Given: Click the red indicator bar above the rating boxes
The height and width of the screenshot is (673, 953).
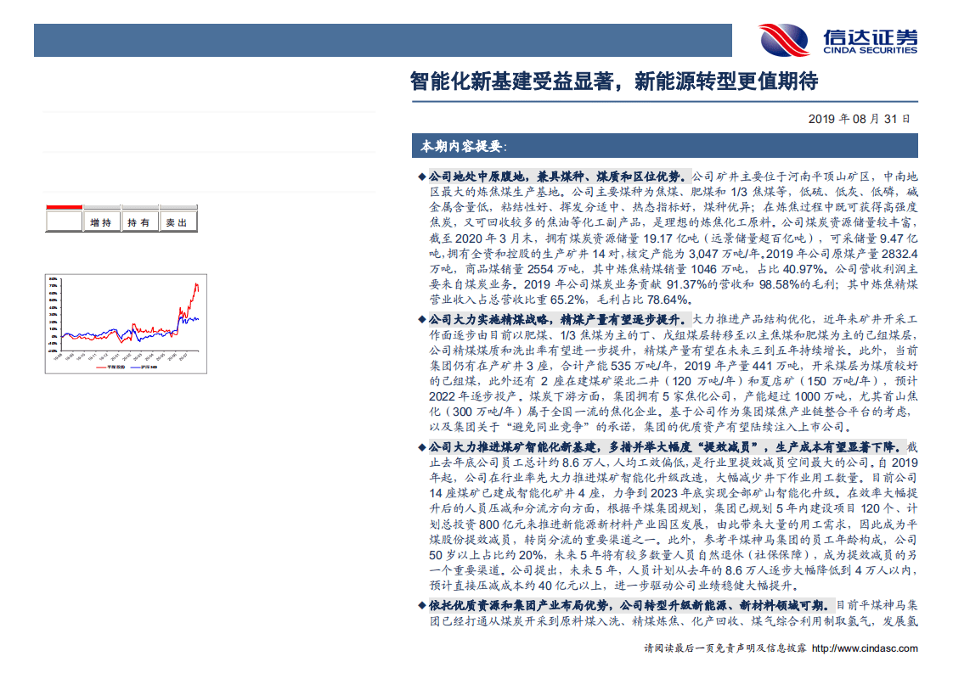Looking at the screenshot, I should [x=63, y=206].
